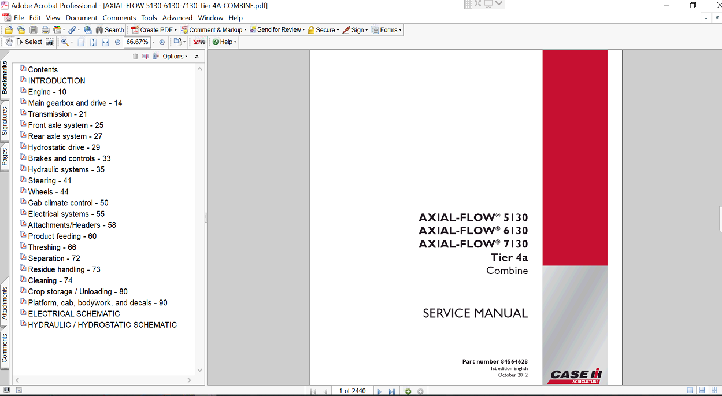Switch to single page layout view
Image resolution: width=722 pixels, height=396 pixels.
coord(690,391)
